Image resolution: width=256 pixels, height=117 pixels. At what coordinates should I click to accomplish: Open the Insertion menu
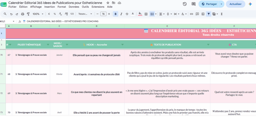pyautogui.click(x=50, y=7)
